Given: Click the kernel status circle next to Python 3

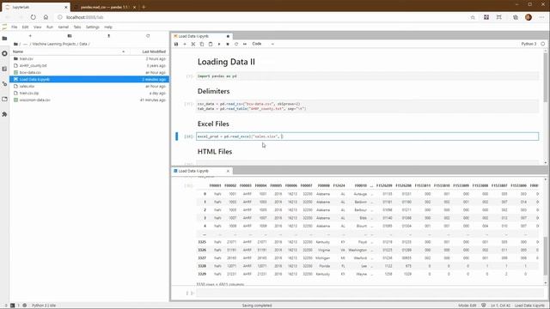Looking at the screenshot, I should [542, 44].
